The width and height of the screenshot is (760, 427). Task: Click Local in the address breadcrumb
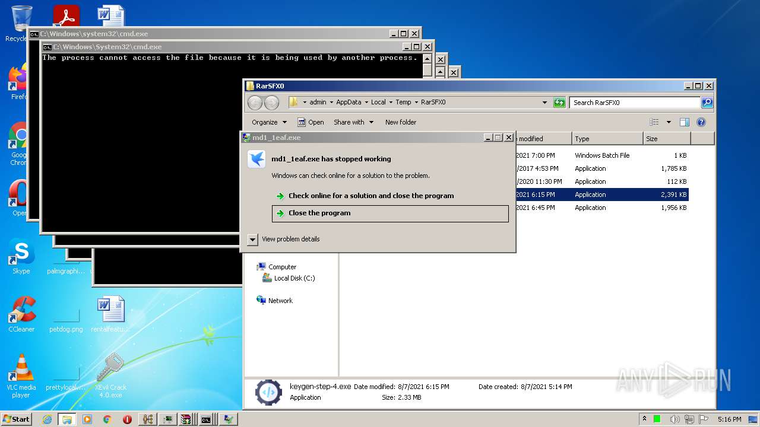tap(378, 102)
